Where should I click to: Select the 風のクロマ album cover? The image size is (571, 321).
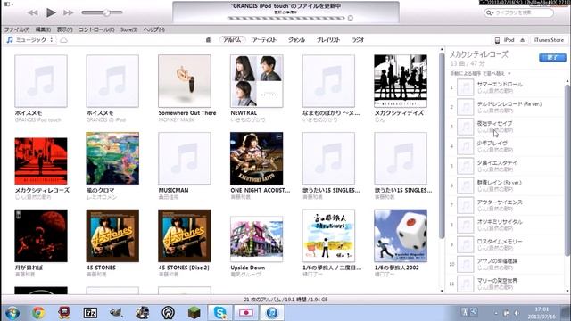pos(112,159)
